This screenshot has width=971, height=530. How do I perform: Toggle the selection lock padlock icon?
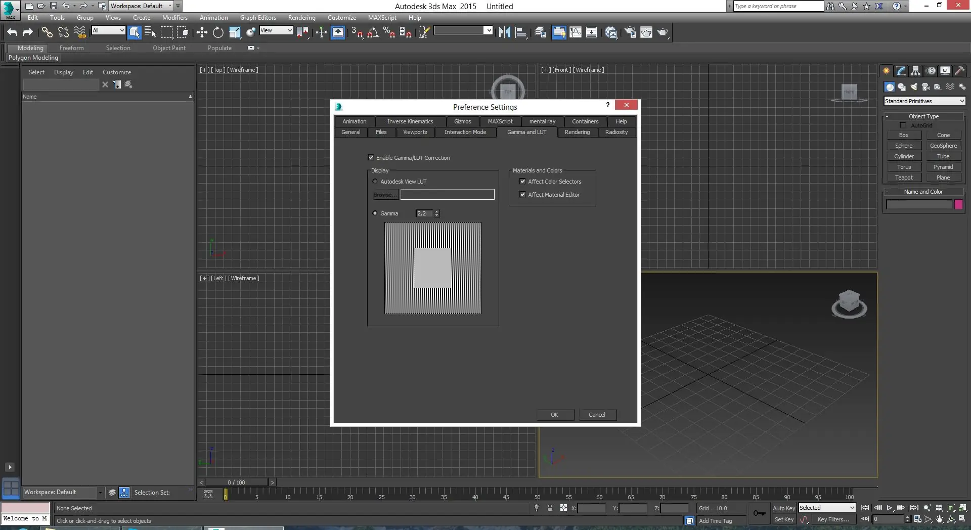pyautogui.click(x=550, y=508)
